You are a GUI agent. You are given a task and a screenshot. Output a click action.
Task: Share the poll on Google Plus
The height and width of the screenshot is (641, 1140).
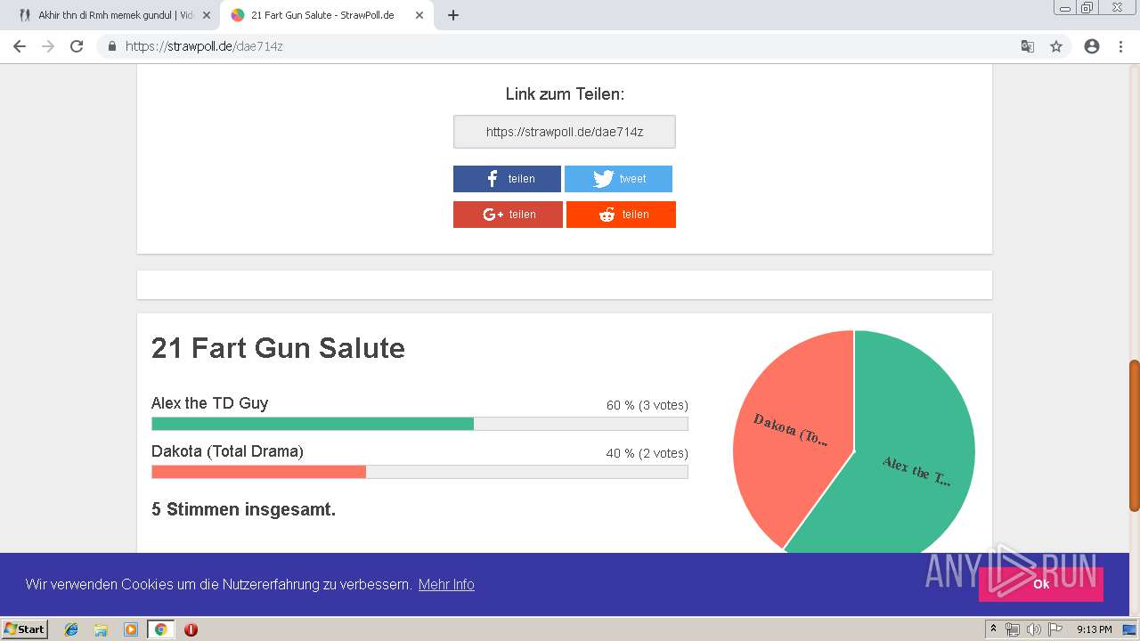pos(508,215)
